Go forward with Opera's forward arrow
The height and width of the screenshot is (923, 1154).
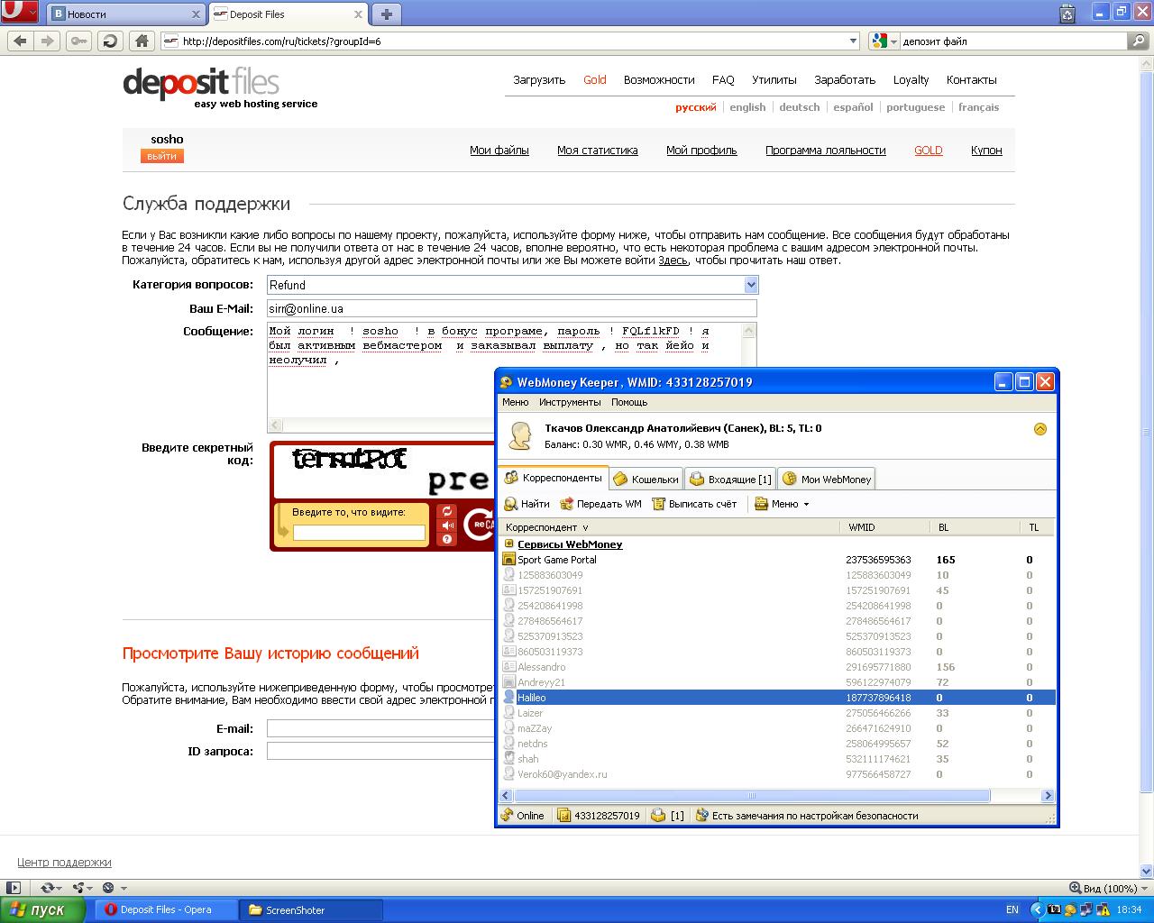tap(47, 41)
